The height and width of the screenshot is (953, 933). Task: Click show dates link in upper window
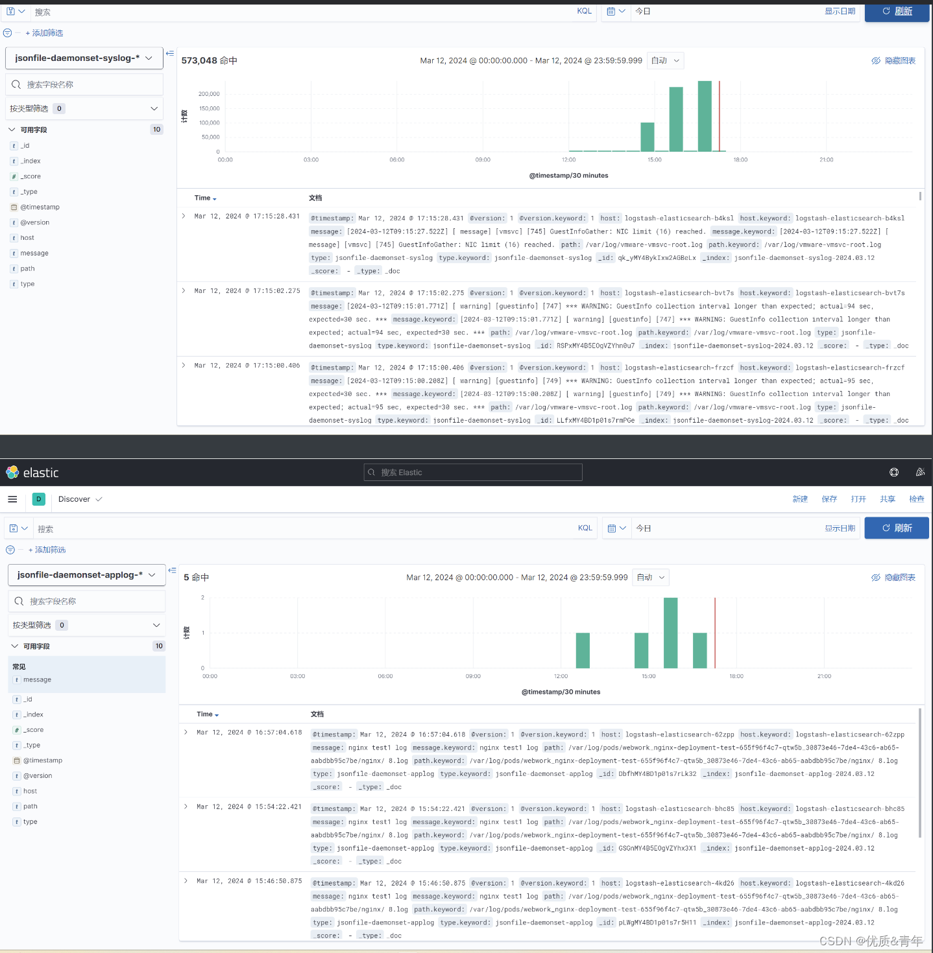click(x=840, y=12)
